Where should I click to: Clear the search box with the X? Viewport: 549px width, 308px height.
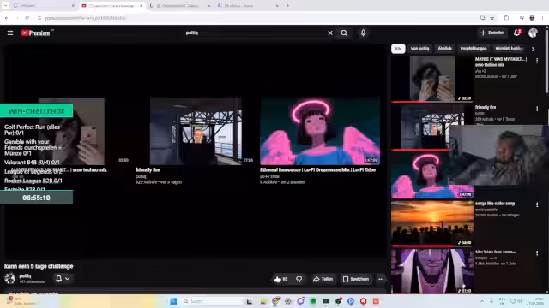coord(329,33)
